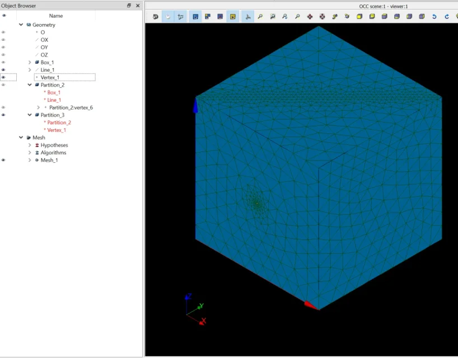
Task: Click the rotate counterclockwise arrow icon
Action: (434, 17)
